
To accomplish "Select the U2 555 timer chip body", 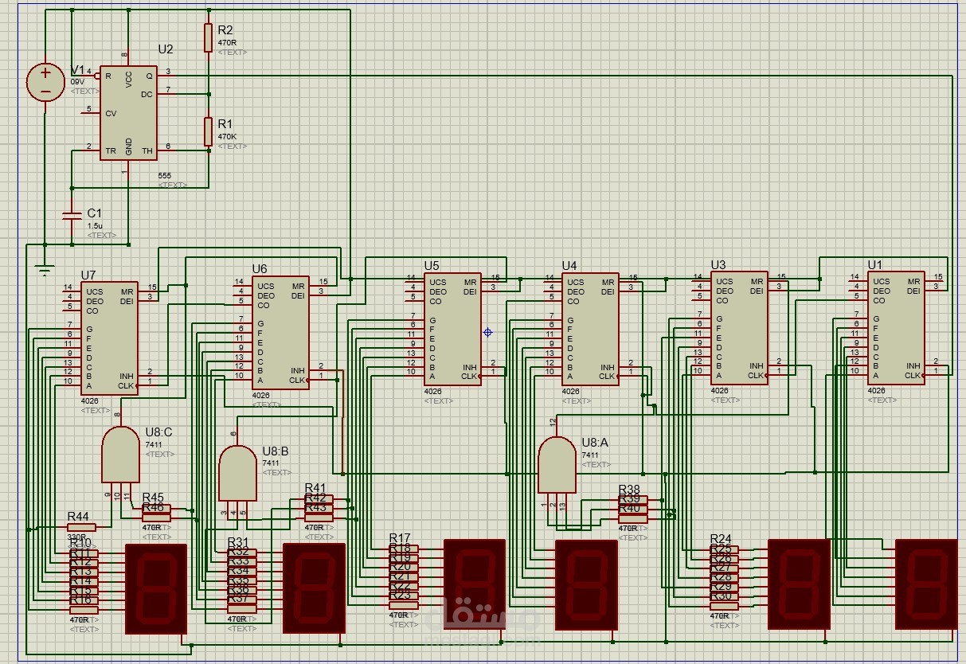I will tap(128, 112).
